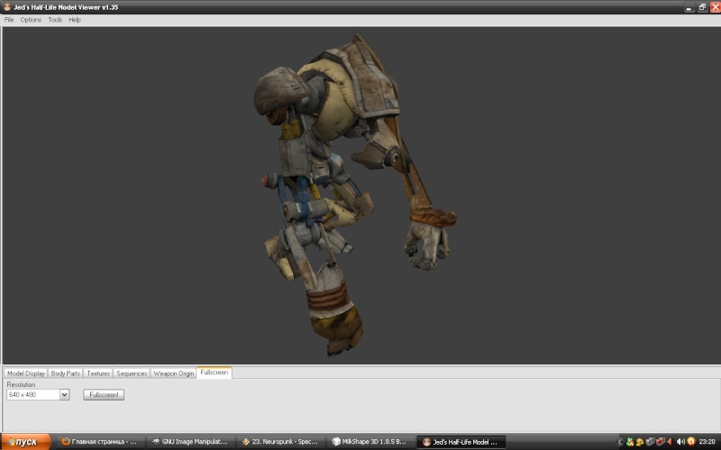
Task: Restore down the Model Viewer window
Action: [x=702, y=7]
